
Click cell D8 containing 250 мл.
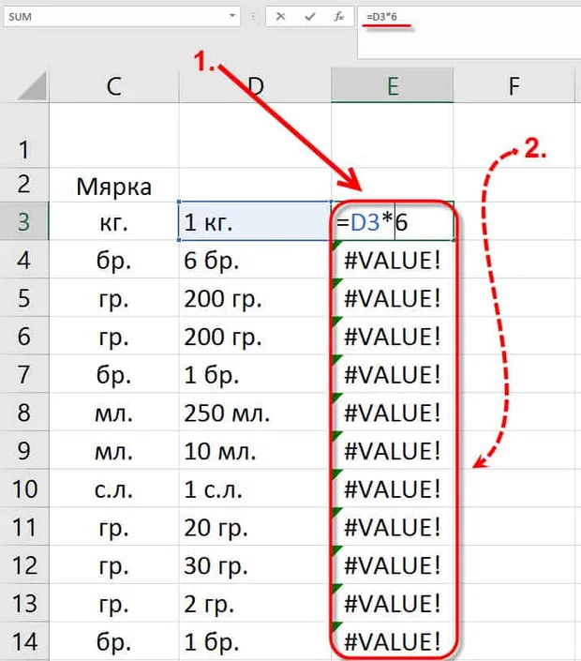(x=255, y=412)
